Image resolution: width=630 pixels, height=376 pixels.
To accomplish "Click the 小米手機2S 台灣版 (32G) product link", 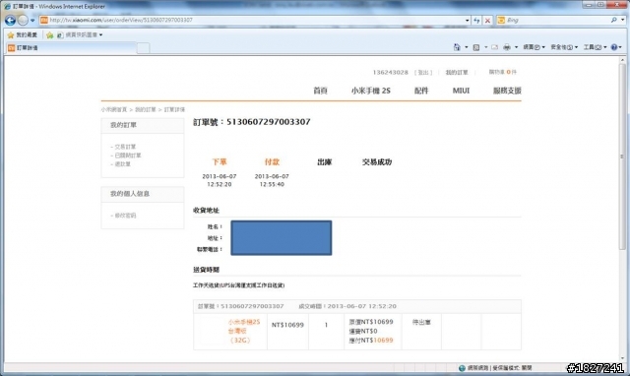I will [244, 331].
